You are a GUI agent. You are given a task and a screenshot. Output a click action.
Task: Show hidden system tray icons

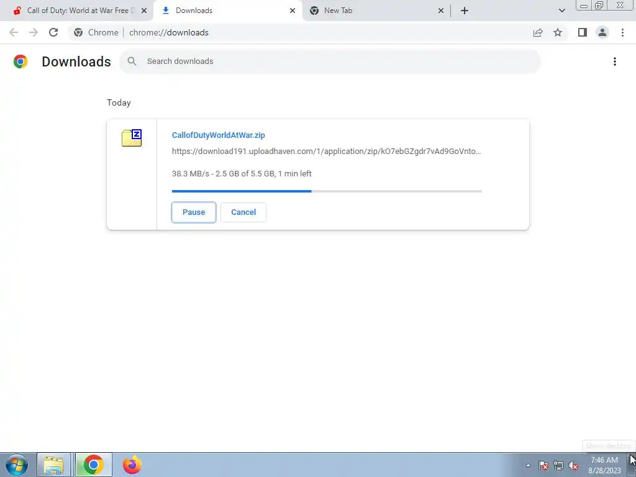[x=528, y=465]
